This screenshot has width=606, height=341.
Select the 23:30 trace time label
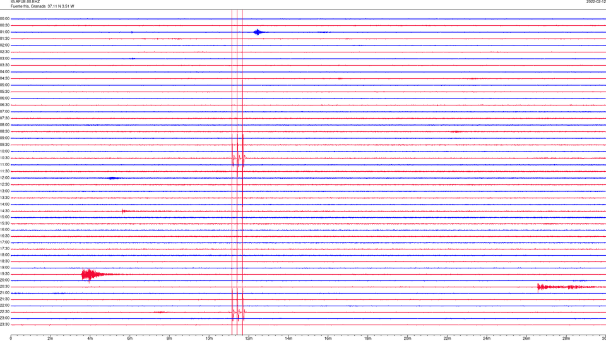tap(5, 325)
